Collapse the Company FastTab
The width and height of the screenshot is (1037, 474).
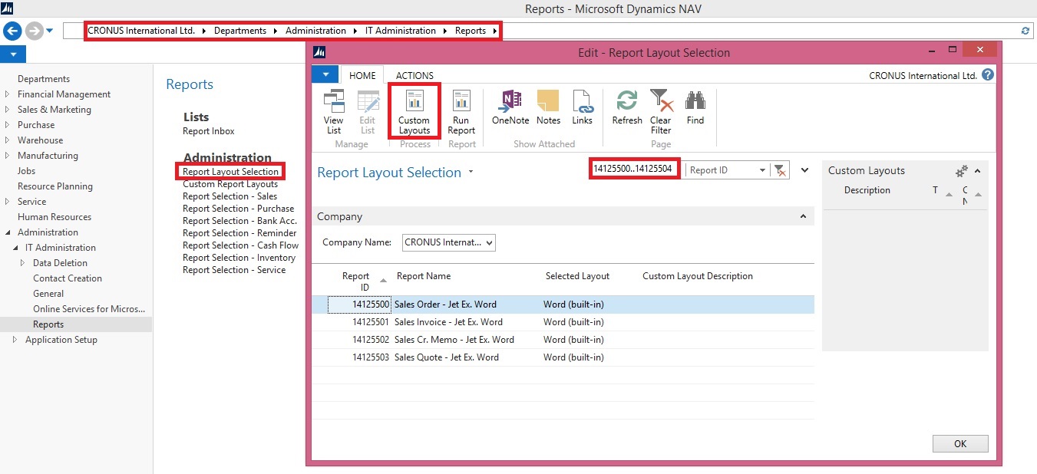click(x=804, y=216)
